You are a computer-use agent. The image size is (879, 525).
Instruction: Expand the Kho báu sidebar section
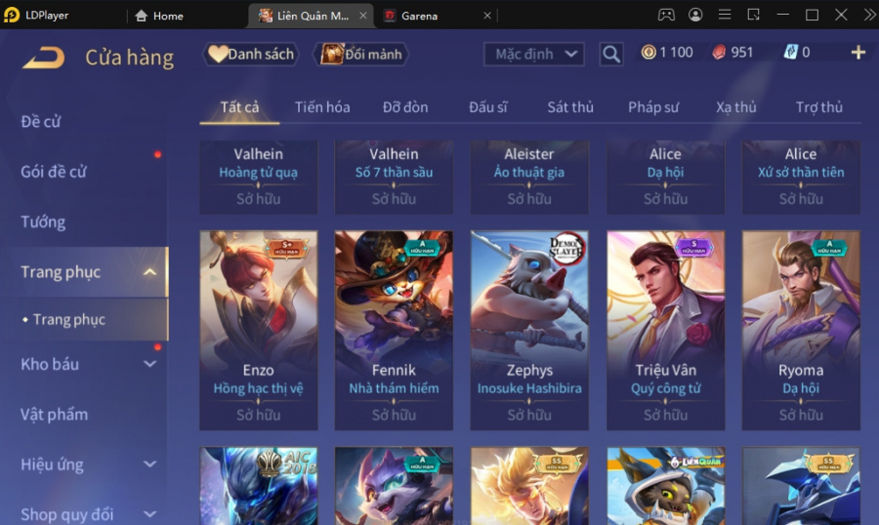149,364
